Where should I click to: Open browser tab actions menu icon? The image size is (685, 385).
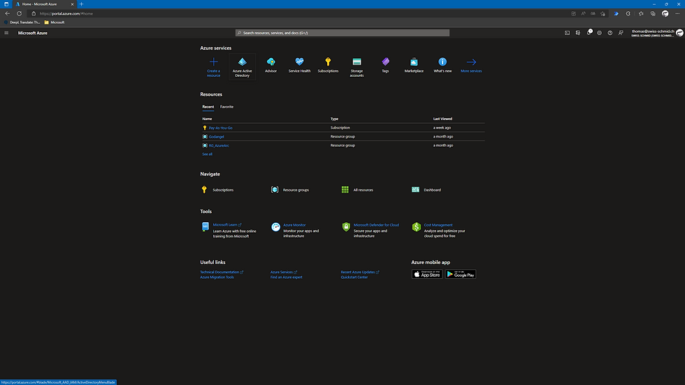6,4
